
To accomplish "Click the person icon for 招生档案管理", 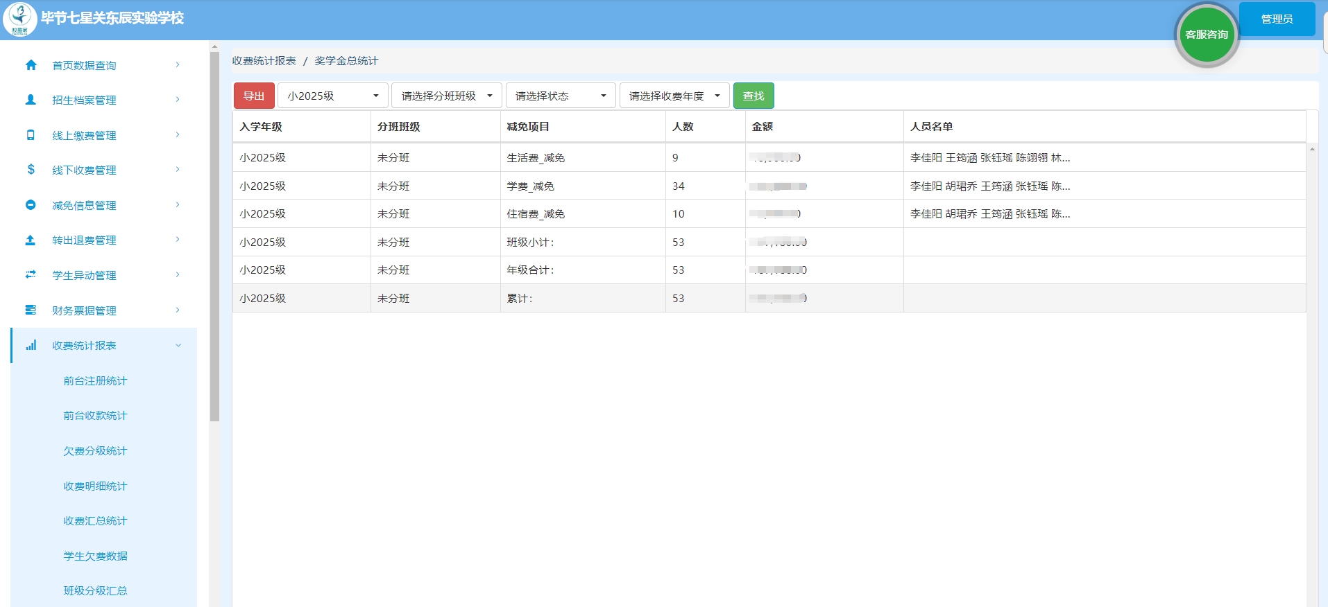I will click(31, 100).
